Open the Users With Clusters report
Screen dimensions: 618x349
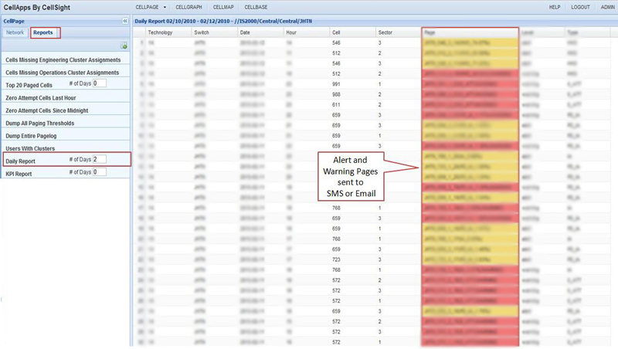pyautogui.click(x=30, y=148)
